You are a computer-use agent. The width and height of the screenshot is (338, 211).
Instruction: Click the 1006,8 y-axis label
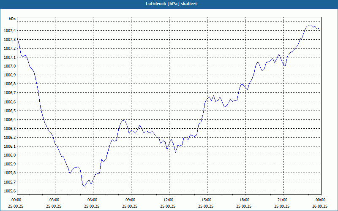pos(10,84)
